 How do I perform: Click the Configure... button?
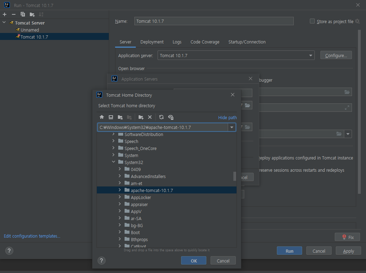tap(336, 55)
